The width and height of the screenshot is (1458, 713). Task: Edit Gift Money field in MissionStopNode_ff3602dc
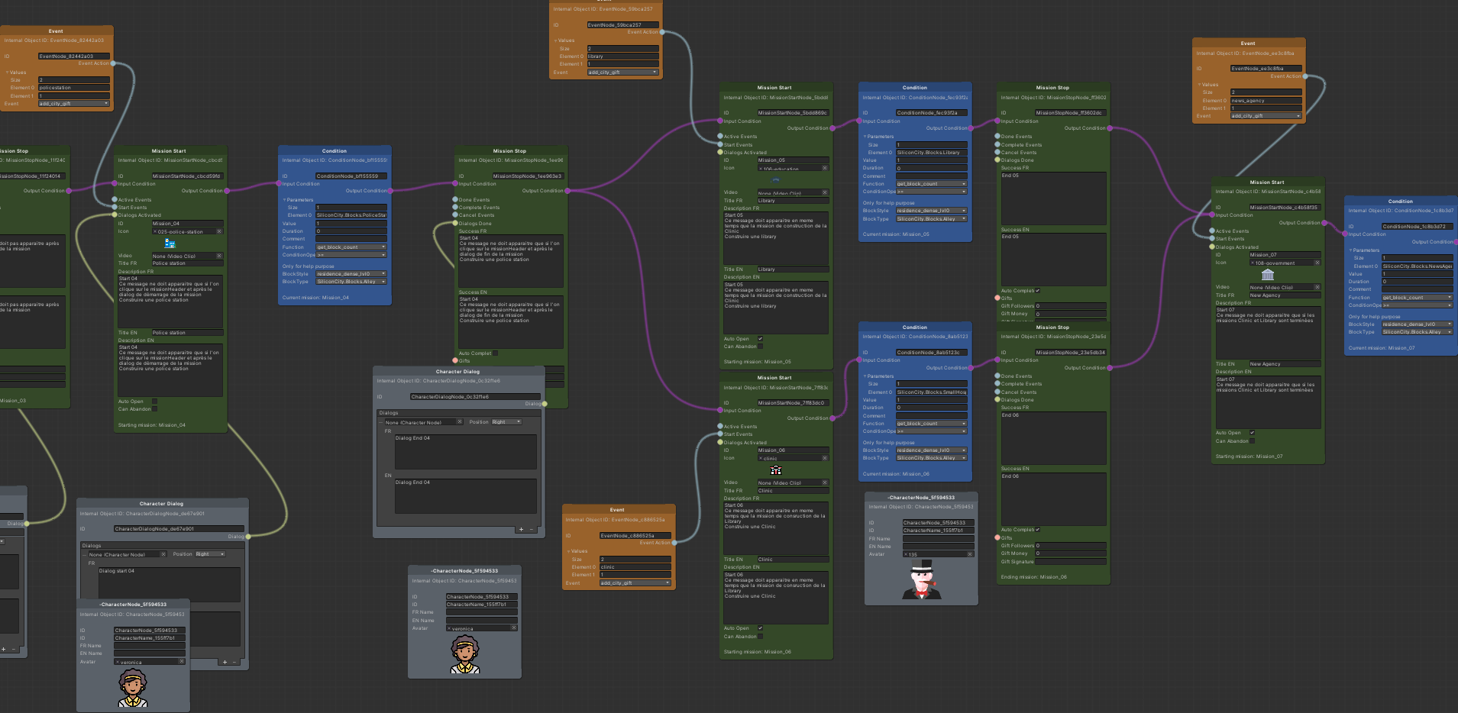(1071, 314)
